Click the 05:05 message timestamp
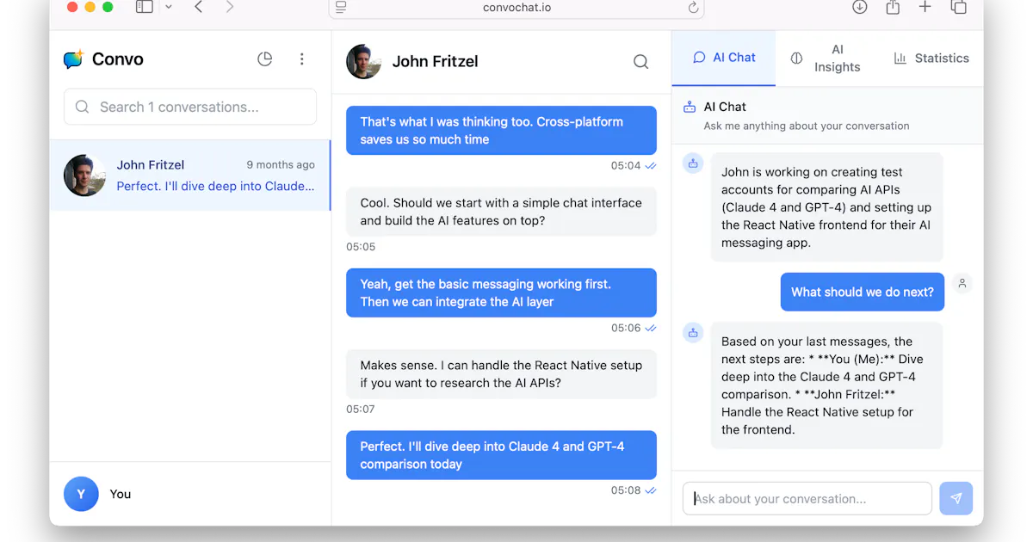 361,247
